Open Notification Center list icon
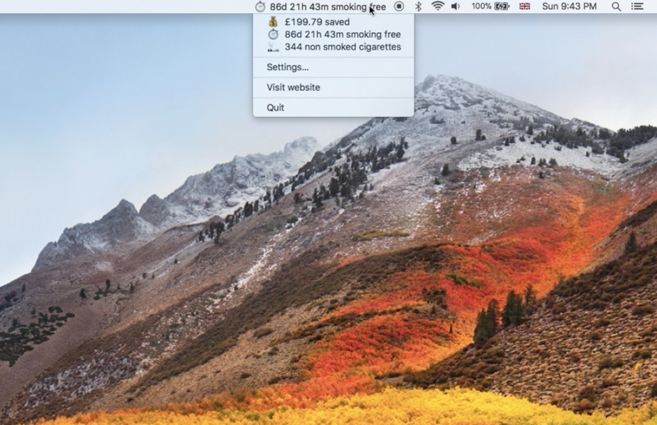 pos(637,6)
